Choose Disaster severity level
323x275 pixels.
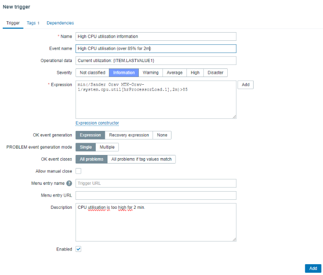215,72
